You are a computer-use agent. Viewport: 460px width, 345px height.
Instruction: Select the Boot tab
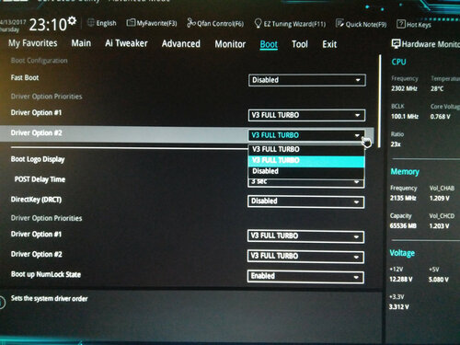[x=269, y=44]
